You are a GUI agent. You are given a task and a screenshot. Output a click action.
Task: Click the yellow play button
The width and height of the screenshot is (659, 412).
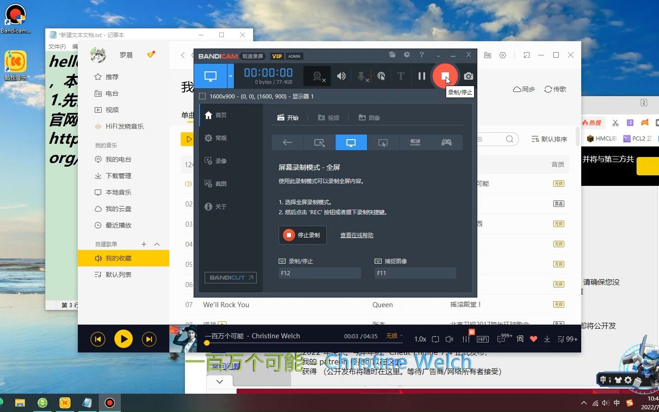[124, 339]
